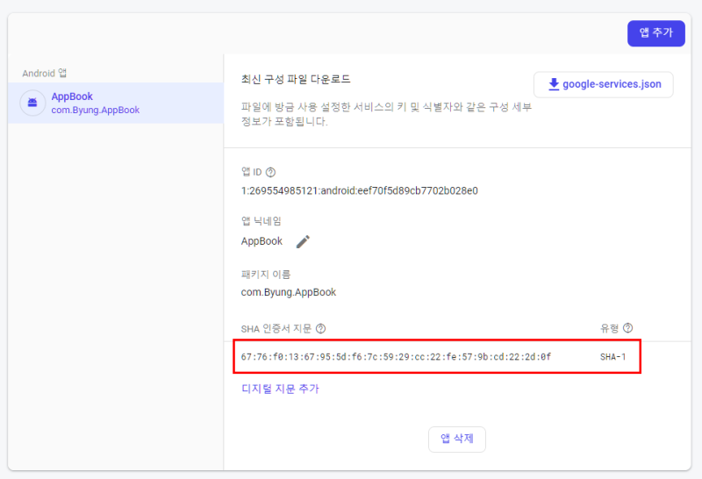702x479 pixels.
Task: Open help icon next to SHA 인증서 지문
Action: [x=320, y=329]
